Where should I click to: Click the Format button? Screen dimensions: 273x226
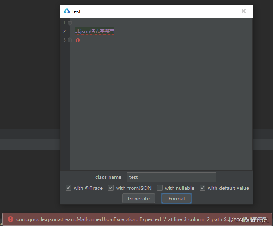(x=176, y=198)
